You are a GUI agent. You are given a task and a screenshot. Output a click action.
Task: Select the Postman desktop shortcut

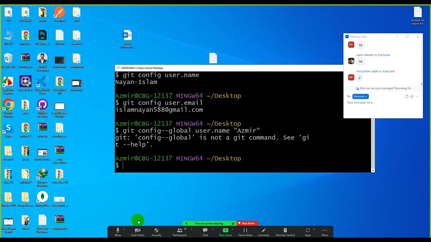click(60, 14)
